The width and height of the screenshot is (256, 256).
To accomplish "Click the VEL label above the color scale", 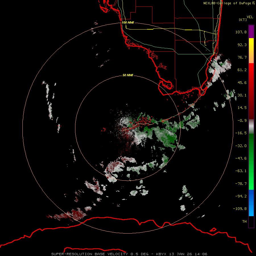I will pyautogui.click(x=250, y=17).
